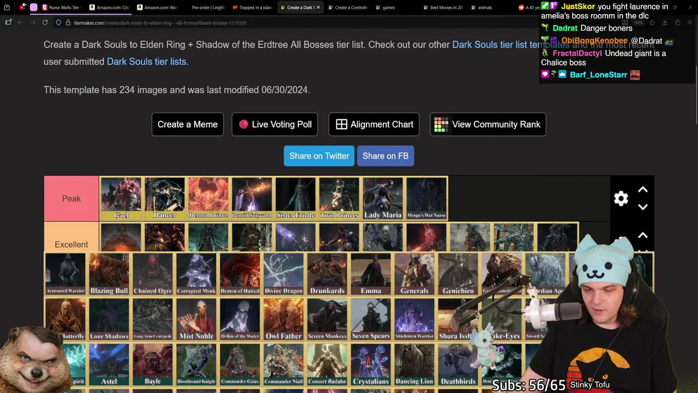Pick the Owl Father image
The height and width of the screenshot is (393, 698).
(x=284, y=320)
